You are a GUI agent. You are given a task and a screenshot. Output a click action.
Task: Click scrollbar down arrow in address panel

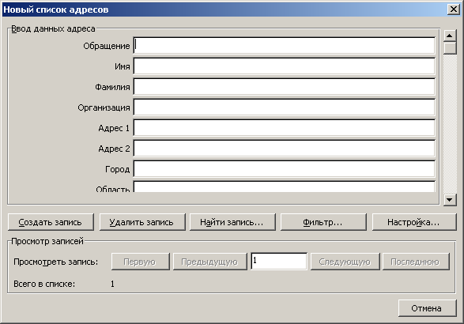coord(450,200)
